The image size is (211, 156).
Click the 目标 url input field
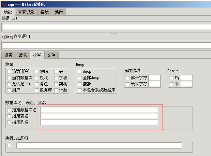(x=107, y=27)
